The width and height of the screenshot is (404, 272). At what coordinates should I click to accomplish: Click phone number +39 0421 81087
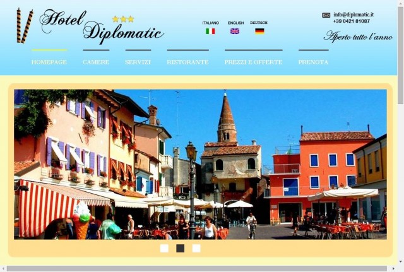(x=352, y=21)
